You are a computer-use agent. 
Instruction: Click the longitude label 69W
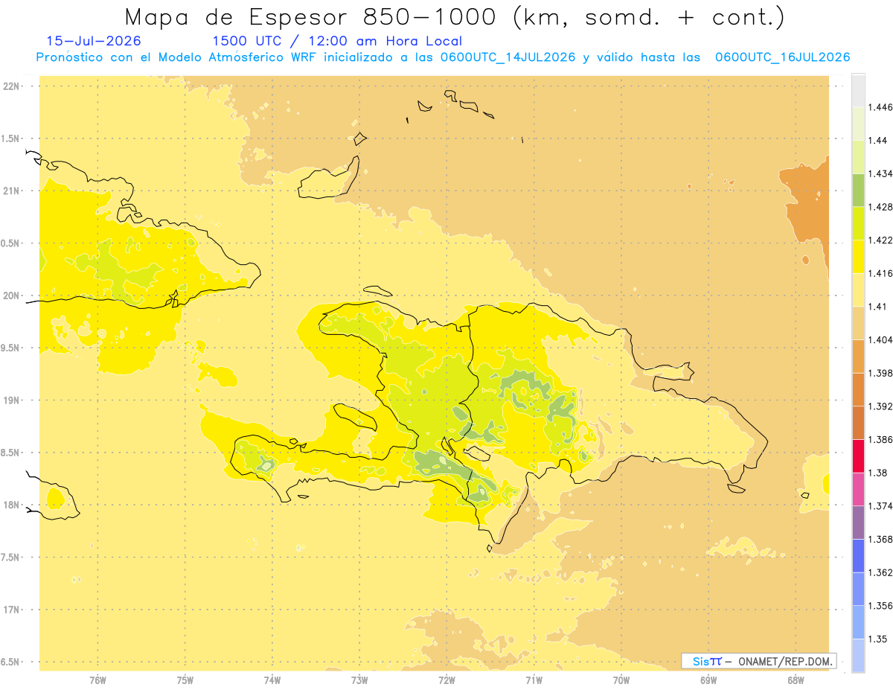coord(708,680)
